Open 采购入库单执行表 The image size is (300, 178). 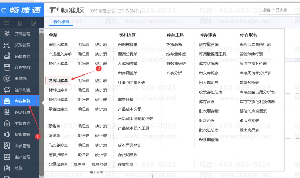(x=255, y=44)
